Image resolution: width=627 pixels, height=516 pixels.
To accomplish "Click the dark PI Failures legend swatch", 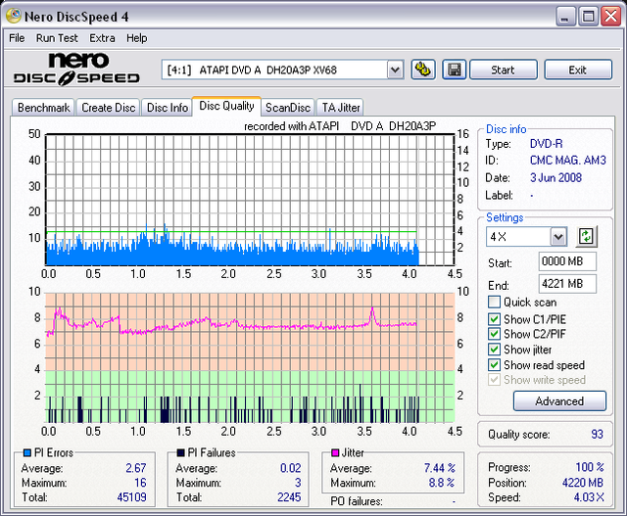I will click(180, 453).
